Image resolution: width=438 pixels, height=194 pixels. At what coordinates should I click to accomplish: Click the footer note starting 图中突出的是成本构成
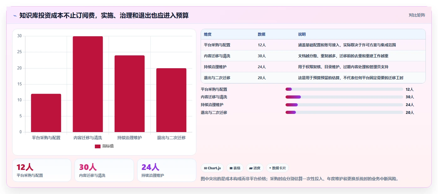pos(301,179)
